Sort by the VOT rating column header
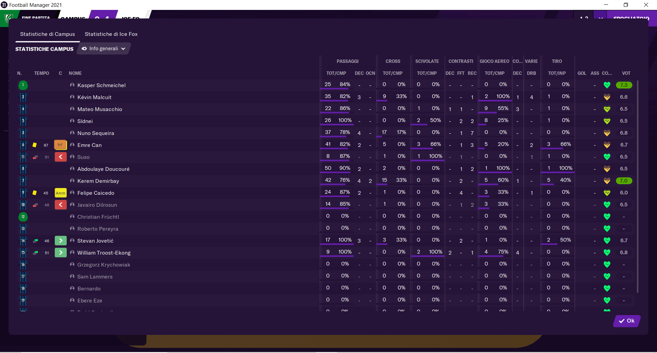Image resolution: width=657 pixels, height=353 pixels. click(x=626, y=73)
